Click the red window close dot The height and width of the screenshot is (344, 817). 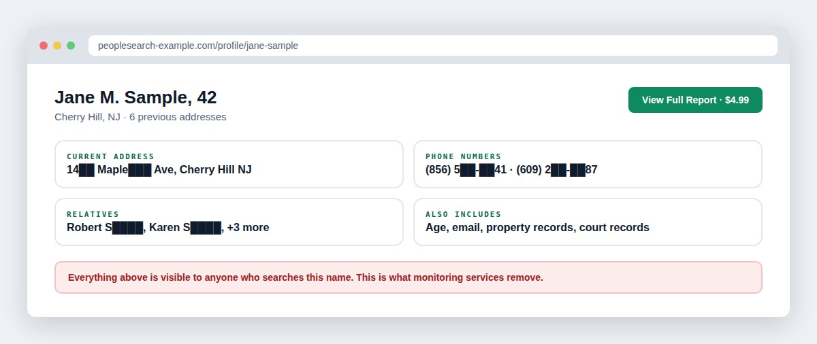[x=44, y=46]
